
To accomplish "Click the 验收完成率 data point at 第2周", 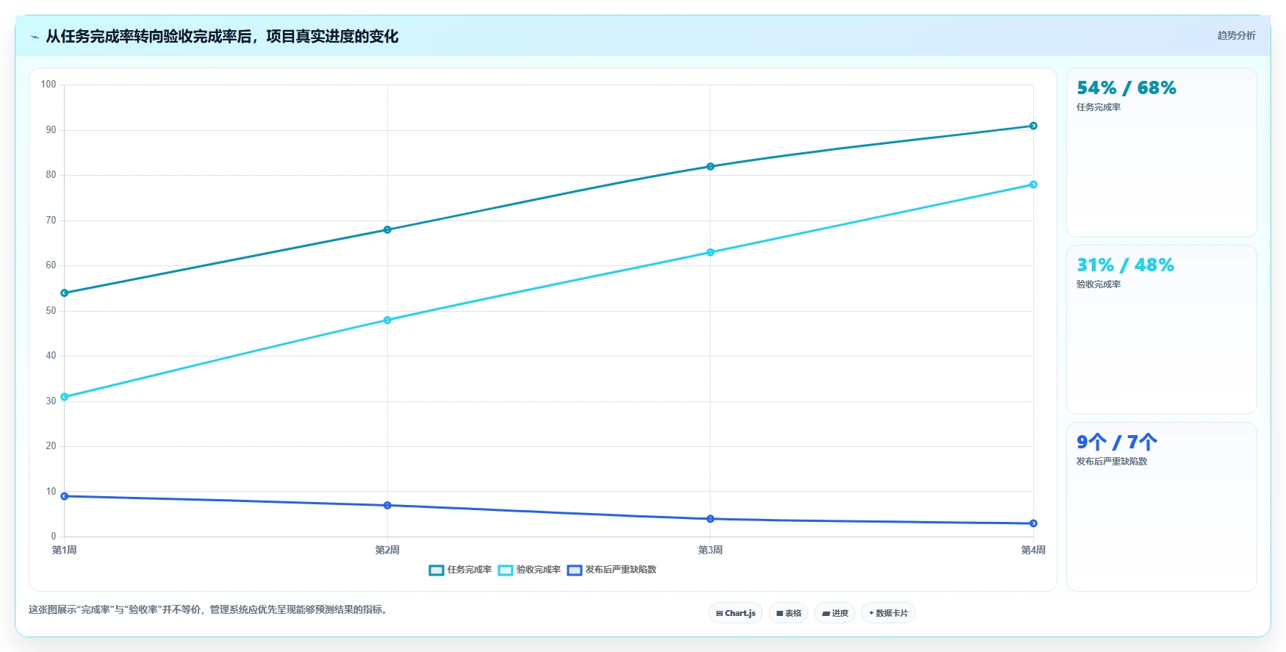I will click(387, 320).
